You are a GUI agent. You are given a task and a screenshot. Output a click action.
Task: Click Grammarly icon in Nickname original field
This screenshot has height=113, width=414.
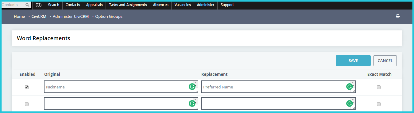click(192, 87)
